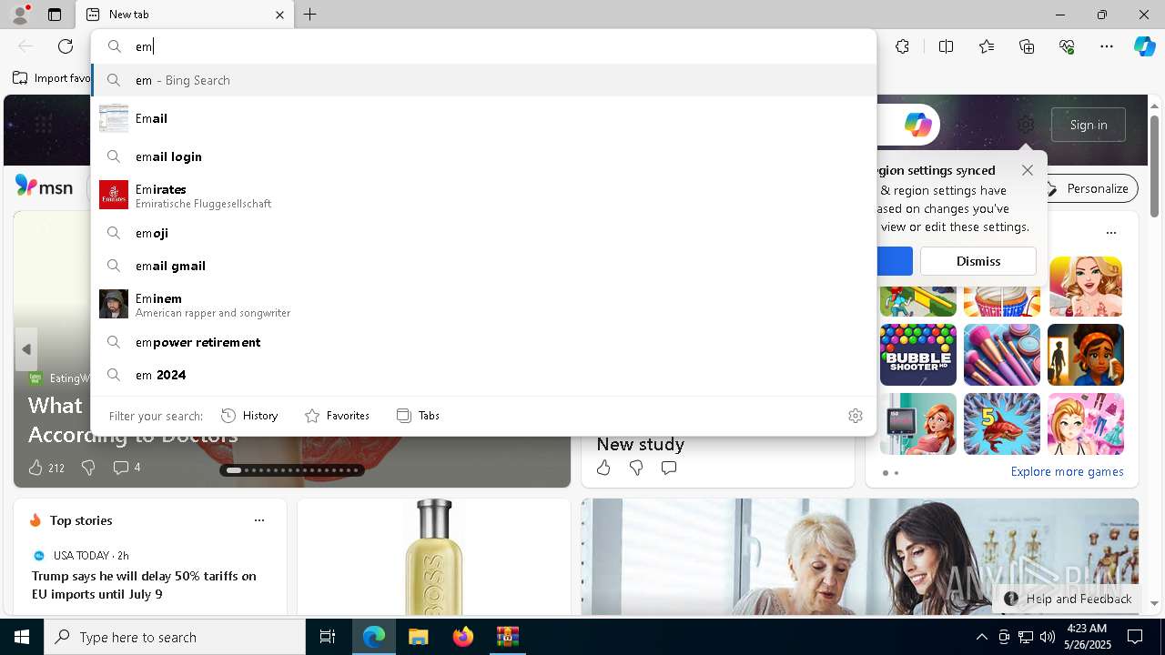
Task: Open the Settings and more ellipsis menu
Action: click(x=1107, y=46)
